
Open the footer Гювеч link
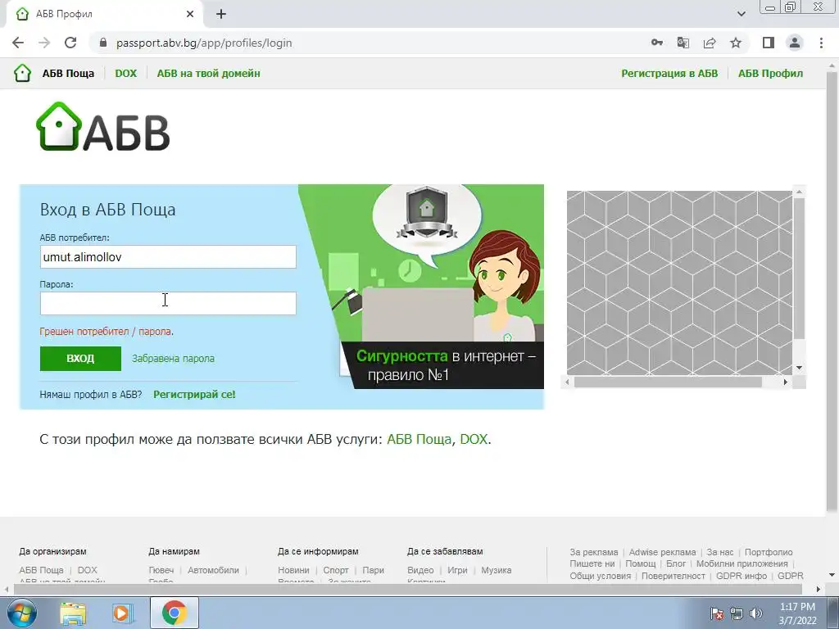pos(161,570)
